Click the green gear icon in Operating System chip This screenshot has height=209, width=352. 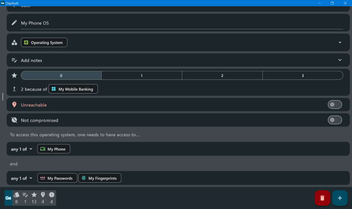point(26,43)
